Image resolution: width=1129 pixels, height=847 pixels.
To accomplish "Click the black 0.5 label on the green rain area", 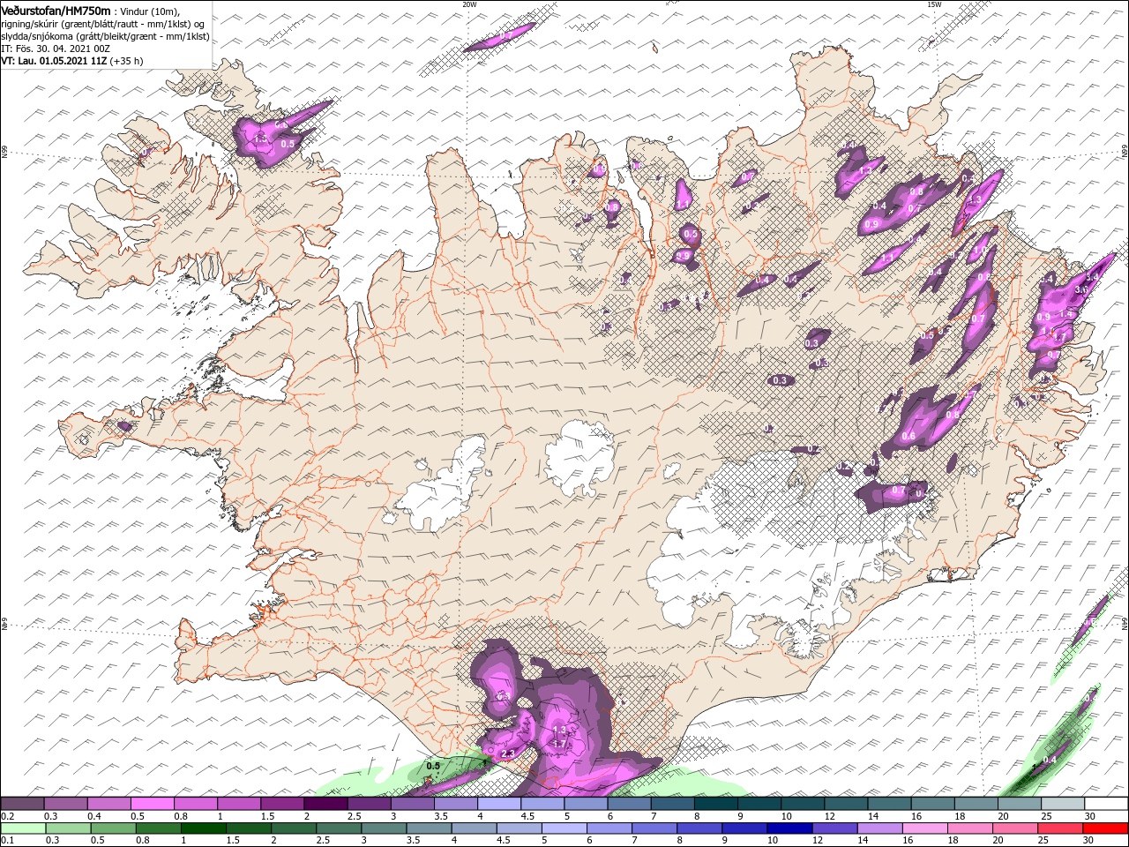I will tap(432, 767).
